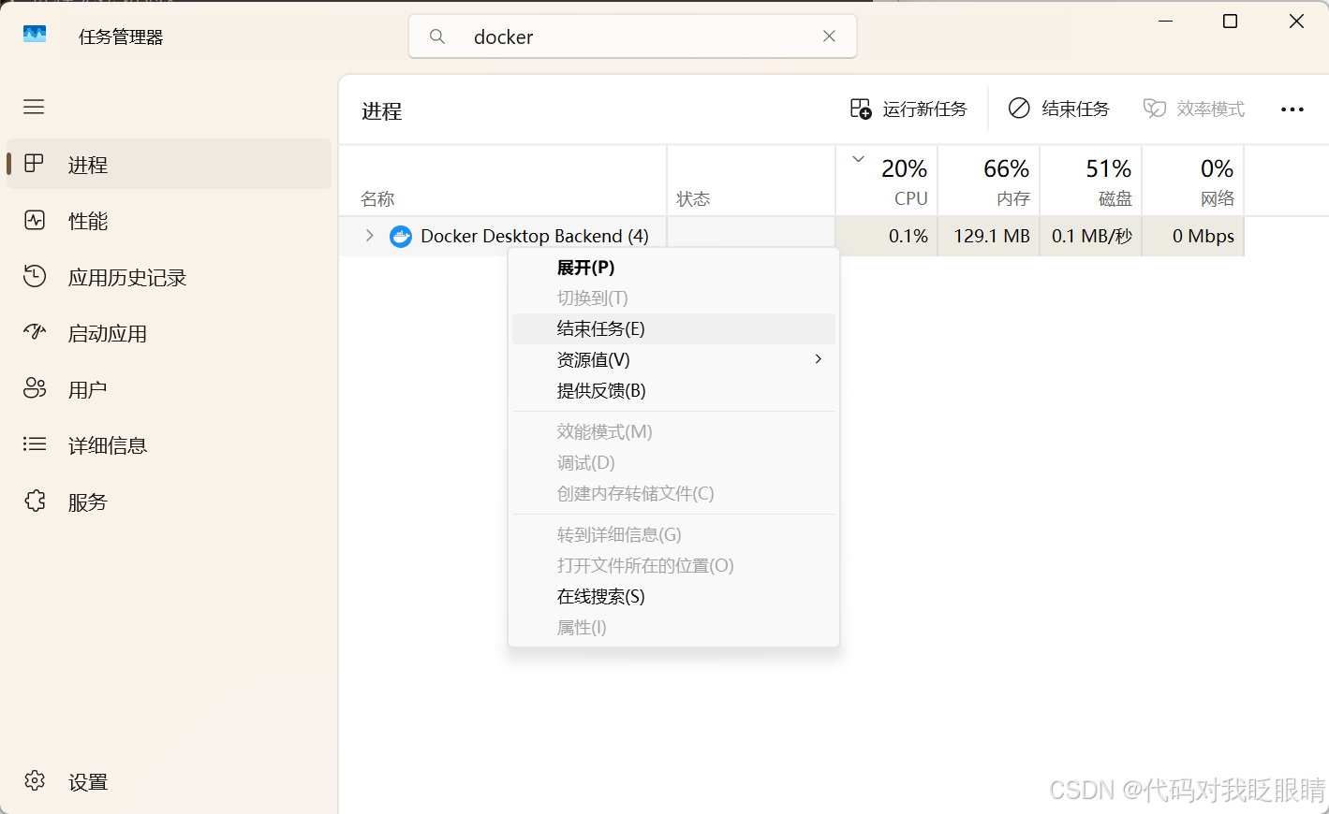Clear the docker search with the X

pyautogui.click(x=829, y=36)
